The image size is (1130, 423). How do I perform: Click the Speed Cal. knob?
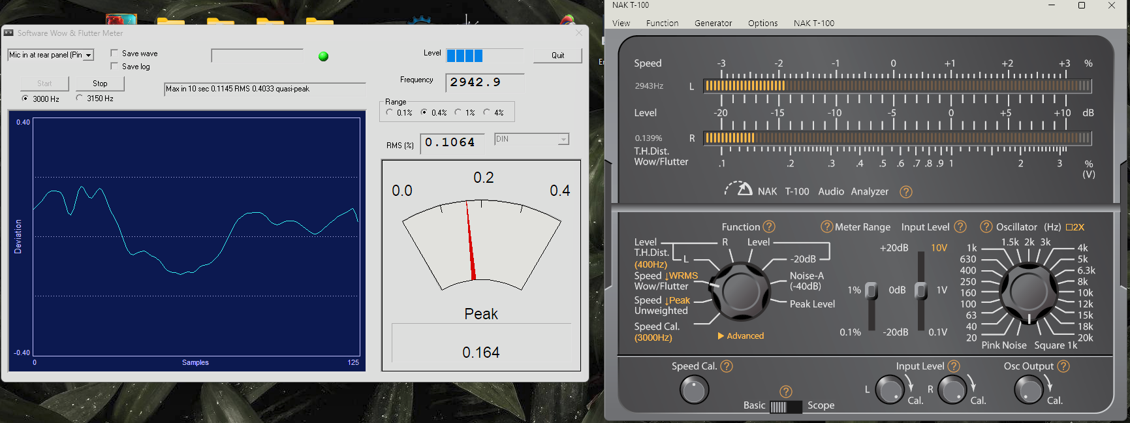(x=694, y=390)
